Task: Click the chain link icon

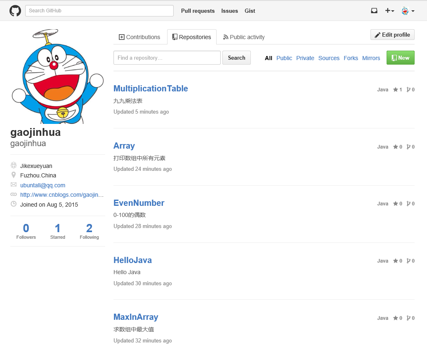Action: click(14, 194)
